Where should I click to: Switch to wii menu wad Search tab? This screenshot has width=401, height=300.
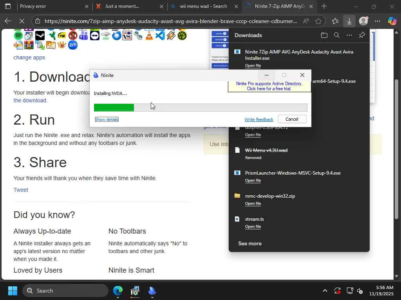204,6
